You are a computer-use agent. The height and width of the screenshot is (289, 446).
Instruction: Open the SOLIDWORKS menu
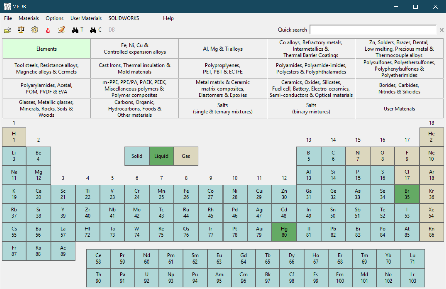[123, 18]
